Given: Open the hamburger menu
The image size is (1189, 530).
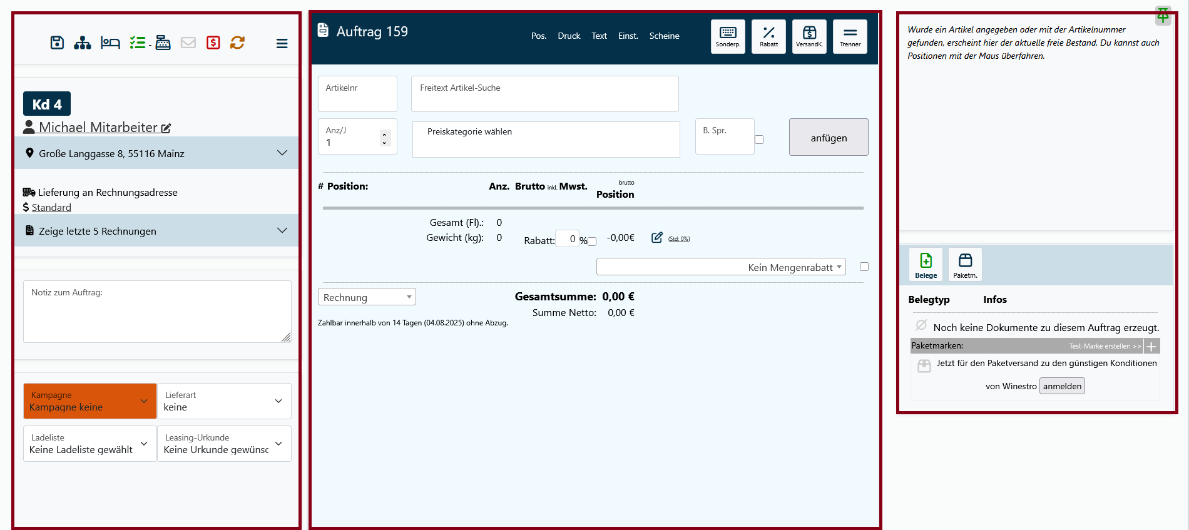Looking at the screenshot, I should pos(282,43).
